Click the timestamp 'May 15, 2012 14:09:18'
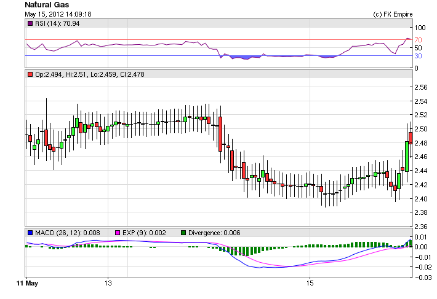The image size is (437, 299). [x=58, y=14]
